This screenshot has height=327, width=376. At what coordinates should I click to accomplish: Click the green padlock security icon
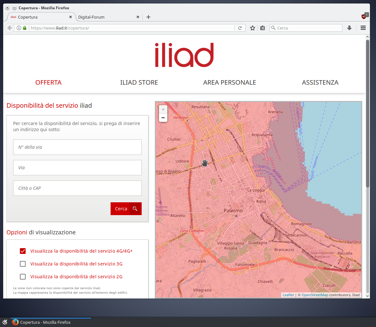point(25,28)
